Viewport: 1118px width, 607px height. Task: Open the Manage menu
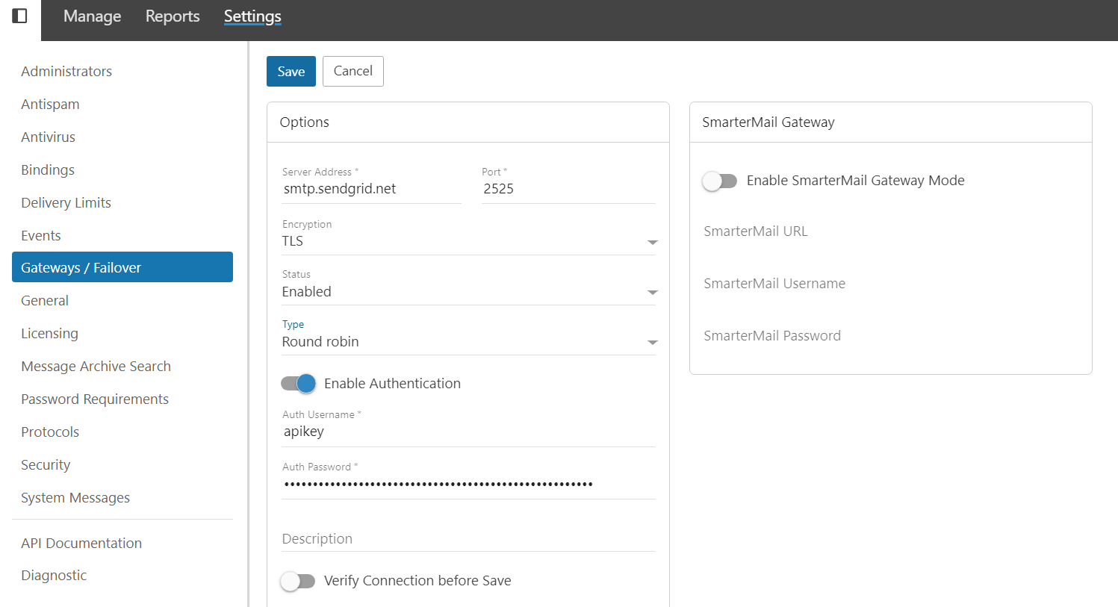pyautogui.click(x=92, y=16)
